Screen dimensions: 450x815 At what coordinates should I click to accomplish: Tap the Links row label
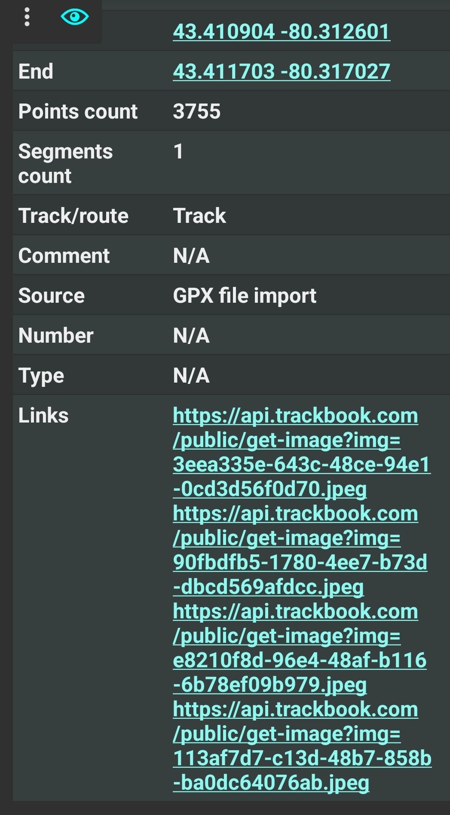point(43,416)
